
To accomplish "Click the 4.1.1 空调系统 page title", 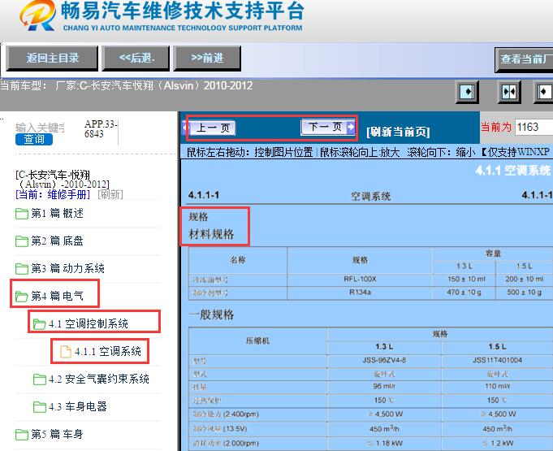I will [x=513, y=171].
